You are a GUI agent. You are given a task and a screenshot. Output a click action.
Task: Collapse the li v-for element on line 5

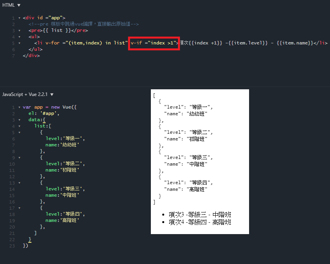19,43
